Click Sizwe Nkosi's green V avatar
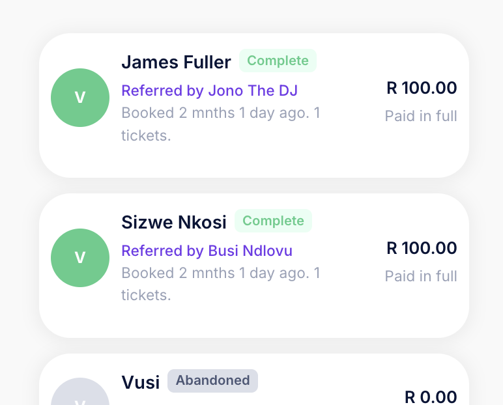Screen dimensions: 503x405 (x=80, y=258)
